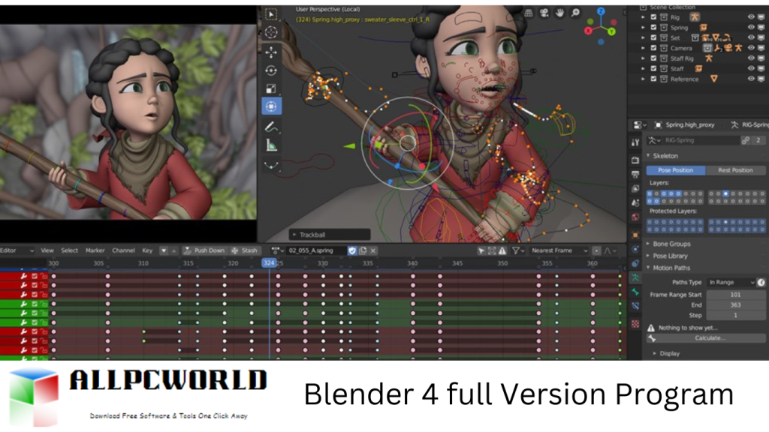Click the Frame Range Start field 101
Image resolution: width=769 pixels, height=432 pixels.
[x=735, y=294]
